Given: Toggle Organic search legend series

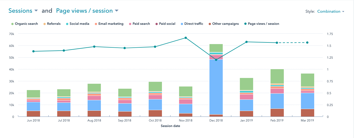Looking at the screenshot, I should pyautogui.click(x=26, y=24).
